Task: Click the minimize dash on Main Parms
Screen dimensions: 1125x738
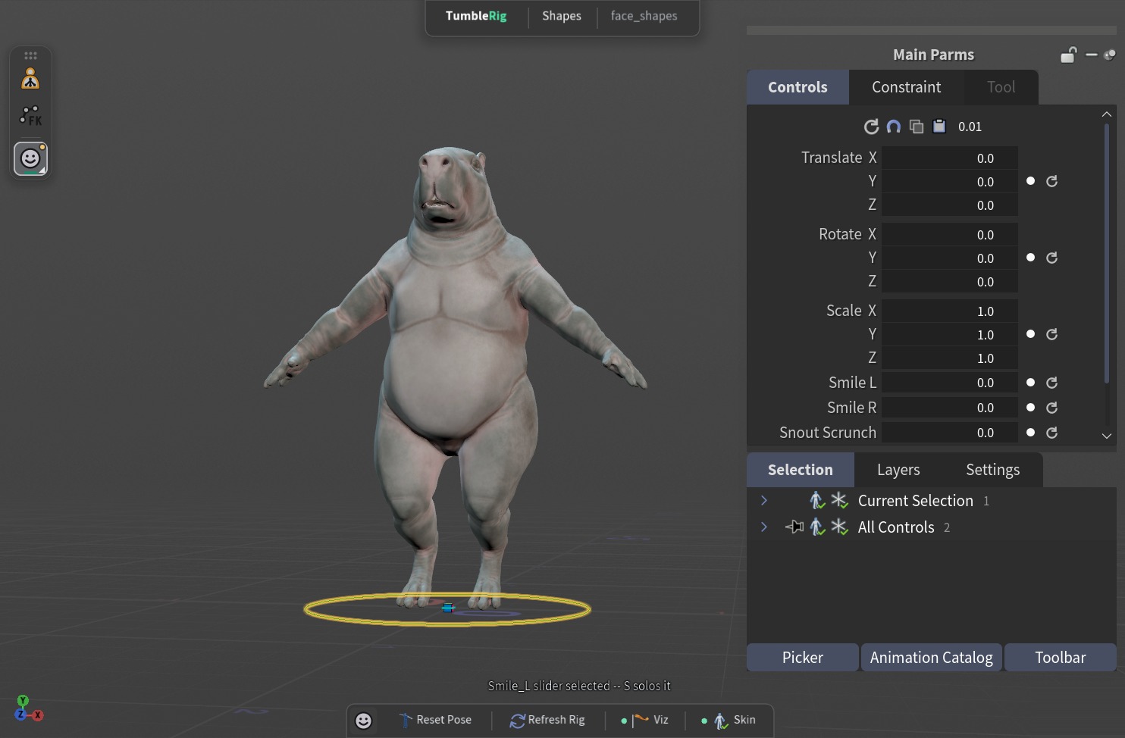Action: click(x=1092, y=55)
